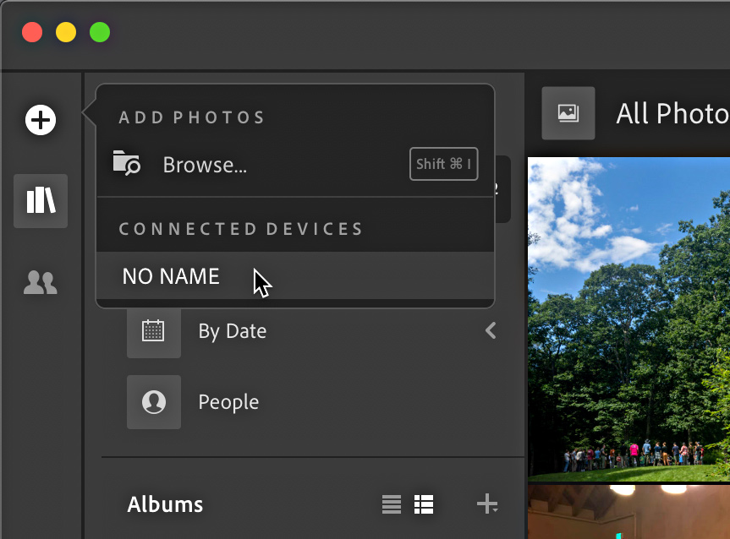The width and height of the screenshot is (730, 539).
Task: Choose Browse... in Add Photos menu
Action: 295,165
